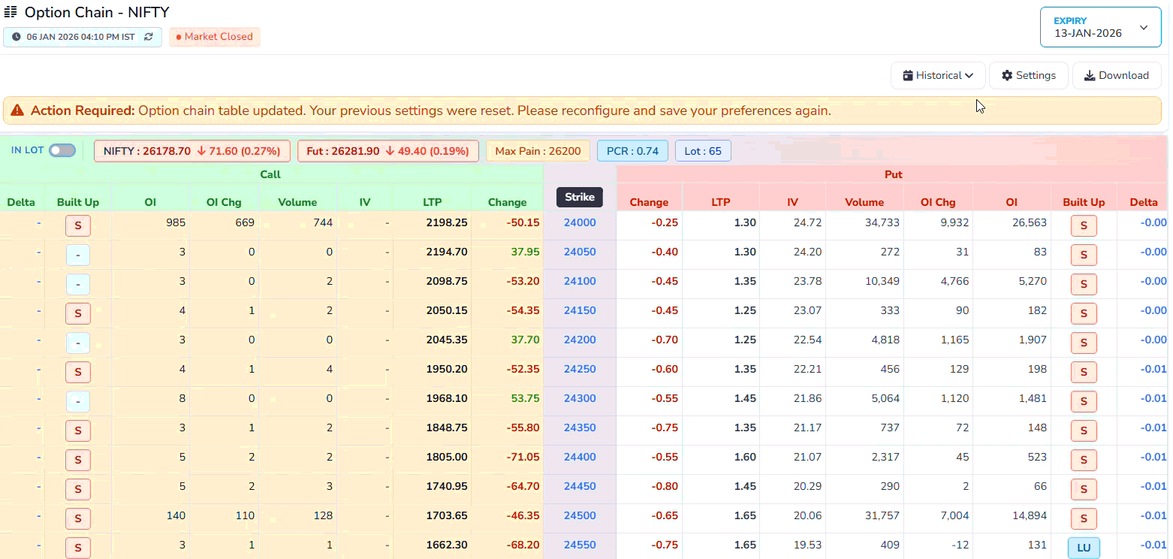This screenshot has height=559, width=1173.
Task: Click the S built-up badge at strike 24000 call
Action: coord(78,225)
